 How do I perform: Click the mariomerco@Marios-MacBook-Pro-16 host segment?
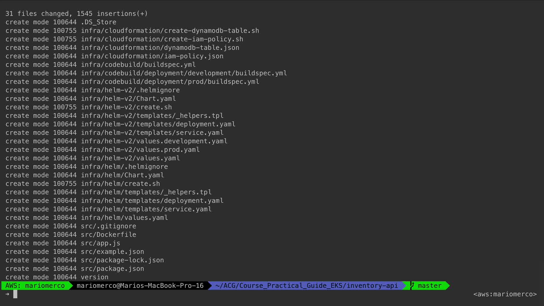pos(140,286)
